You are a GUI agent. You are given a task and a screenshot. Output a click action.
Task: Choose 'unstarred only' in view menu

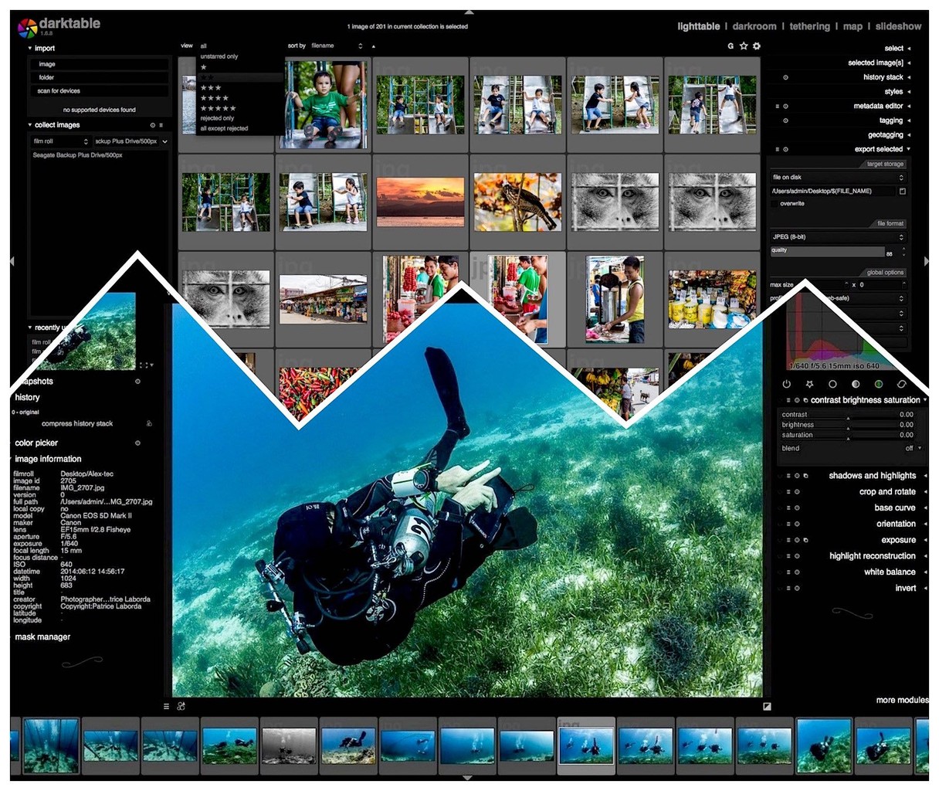click(219, 56)
